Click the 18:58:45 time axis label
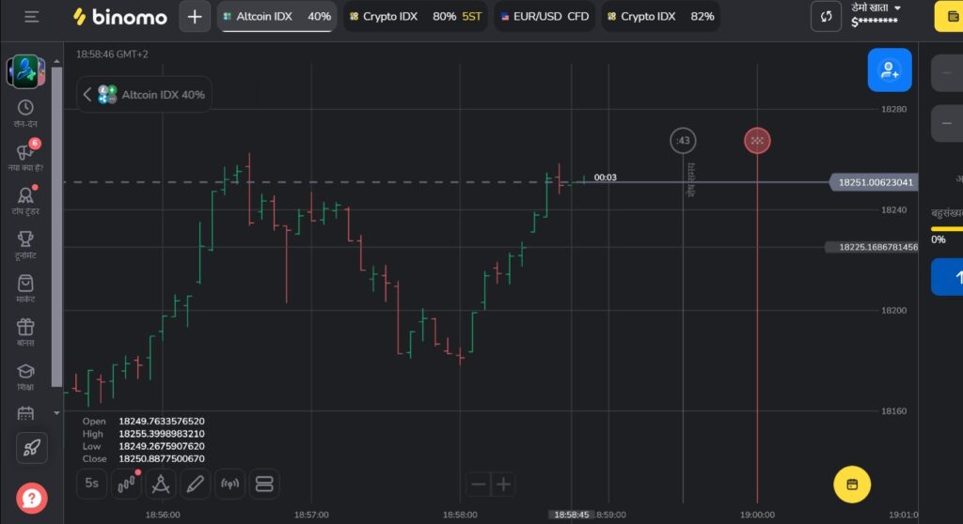The image size is (963, 524). (x=571, y=515)
